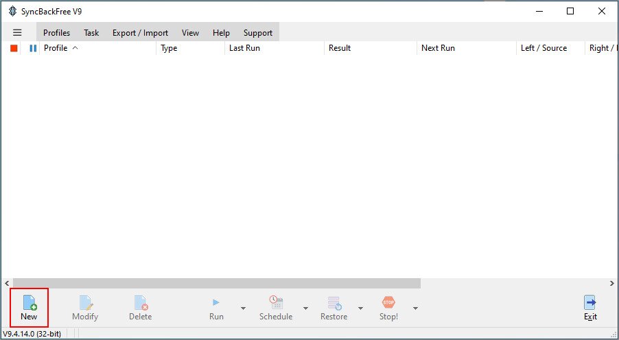Screen dimensions: 619x340
Task: Expand the Restore dropdown arrow
Action: click(x=360, y=308)
